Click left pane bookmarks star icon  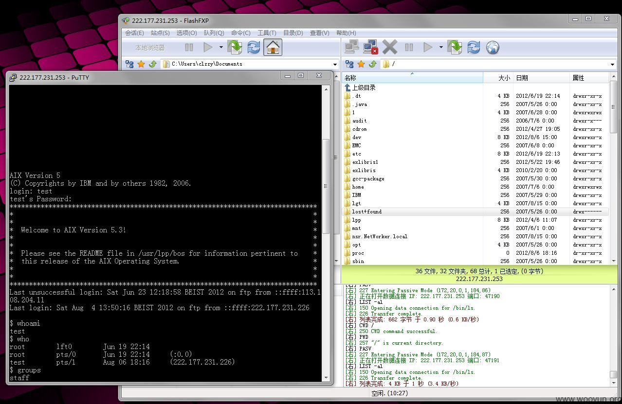tap(141, 64)
